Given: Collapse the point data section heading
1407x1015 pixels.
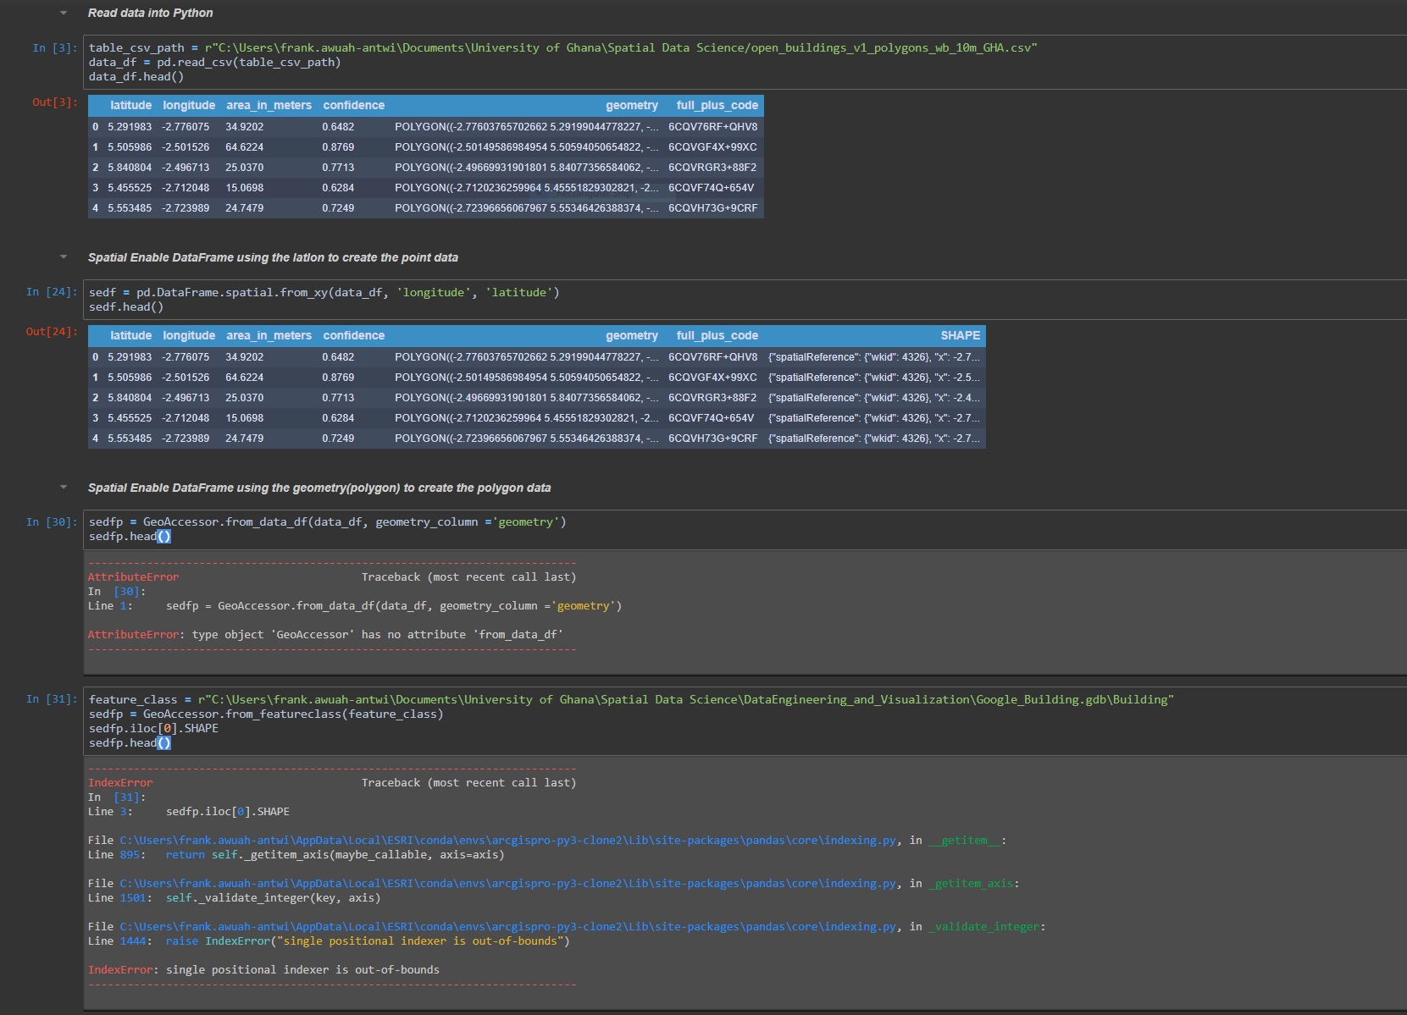Looking at the screenshot, I should click(63, 257).
